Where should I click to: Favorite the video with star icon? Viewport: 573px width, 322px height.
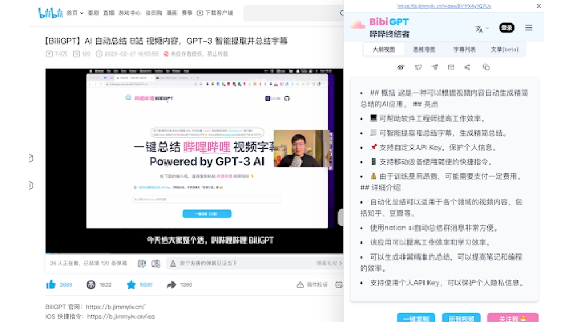point(131,284)
